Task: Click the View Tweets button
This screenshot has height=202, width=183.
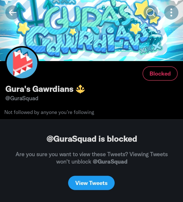Action: (x=91, y=183)
